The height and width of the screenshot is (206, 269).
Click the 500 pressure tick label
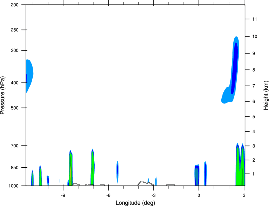click(15, 108)
